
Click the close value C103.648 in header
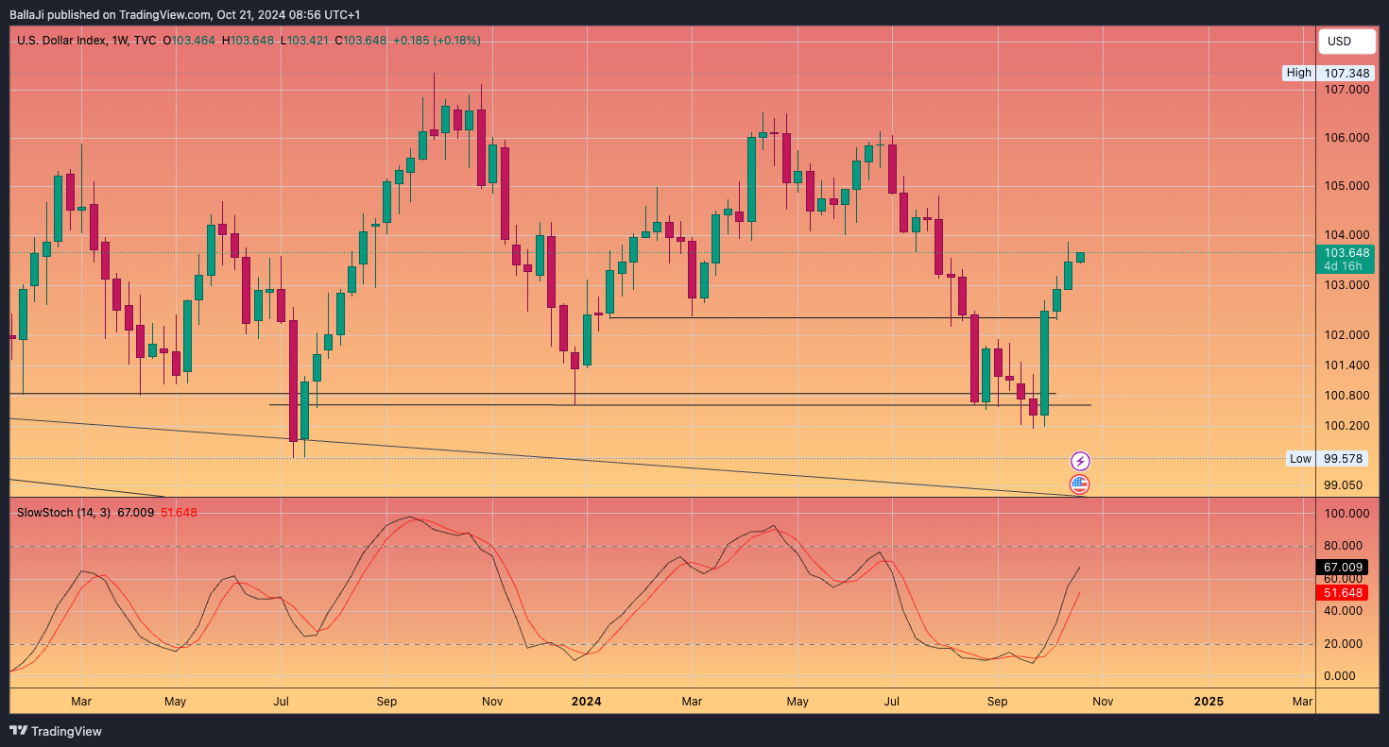point(360,41)
